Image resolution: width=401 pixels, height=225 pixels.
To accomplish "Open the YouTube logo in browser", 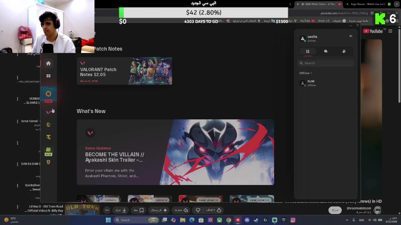I will pyautogui.click(x=373, y=31).
